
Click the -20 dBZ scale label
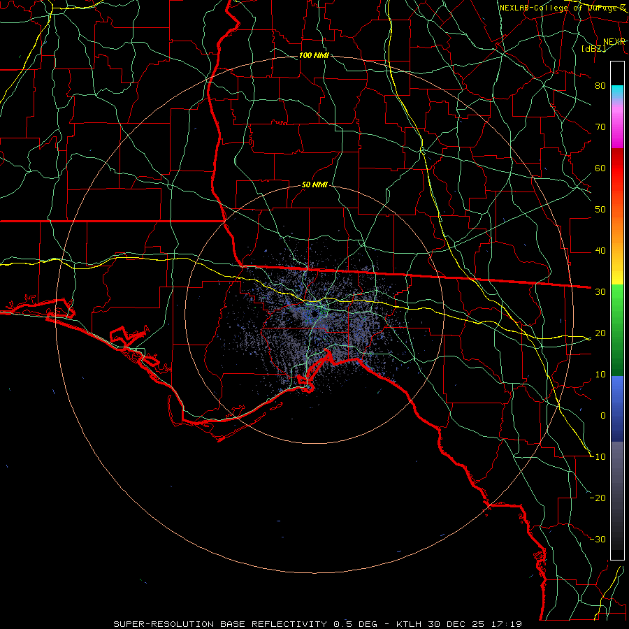point(598,498)
